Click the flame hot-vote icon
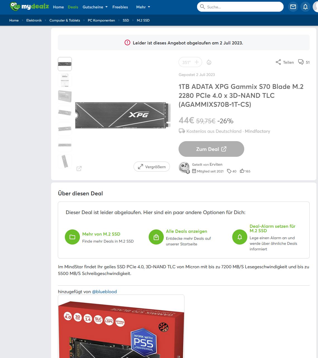This screenshot has width=318, height=358. 209,62
